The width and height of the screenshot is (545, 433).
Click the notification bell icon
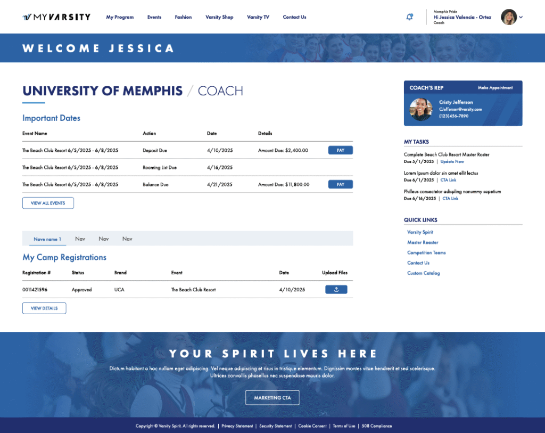[x=409, y=17]
